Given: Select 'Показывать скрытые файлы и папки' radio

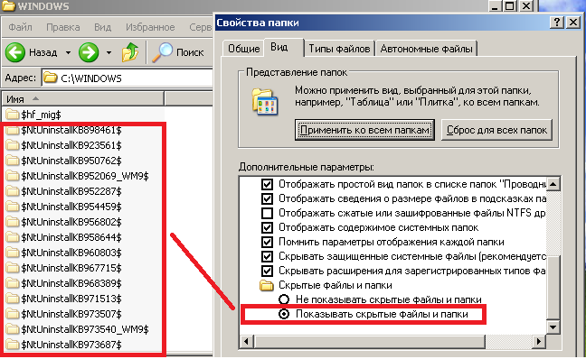Looking at the screenshot, I should pos(284,314).
